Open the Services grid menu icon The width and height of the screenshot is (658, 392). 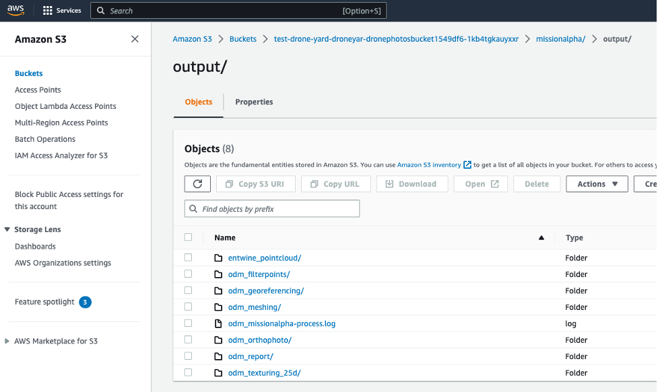click(47, 11)
